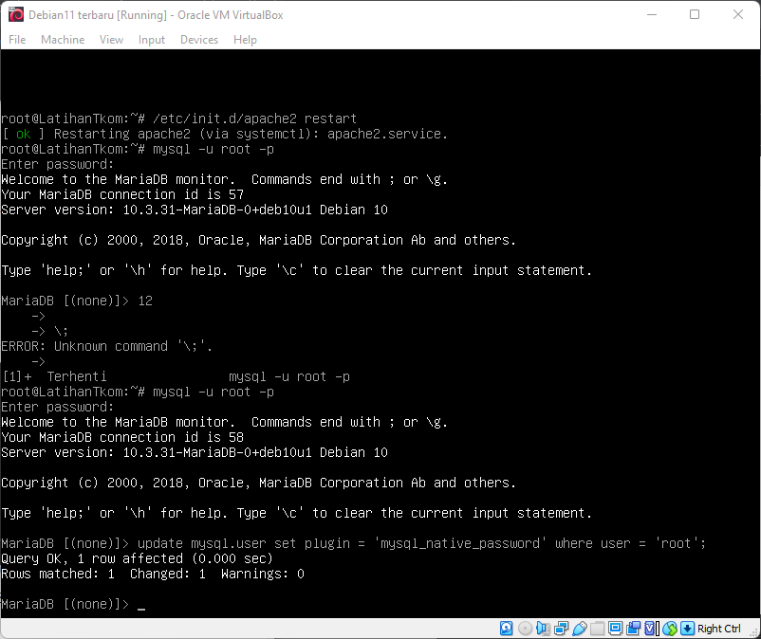This screenshot has width=761, height=639.
Task: Open the audio status indicator
Action: point(543,629)
